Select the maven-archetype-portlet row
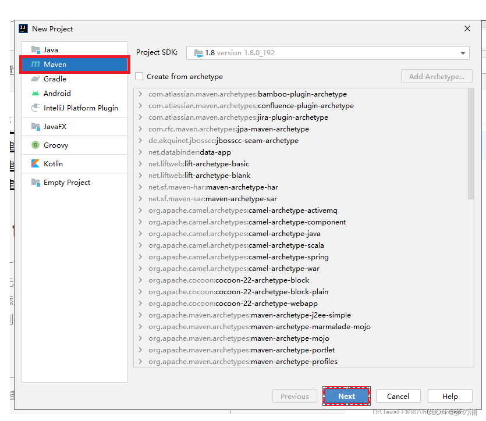 coord(301,350)
